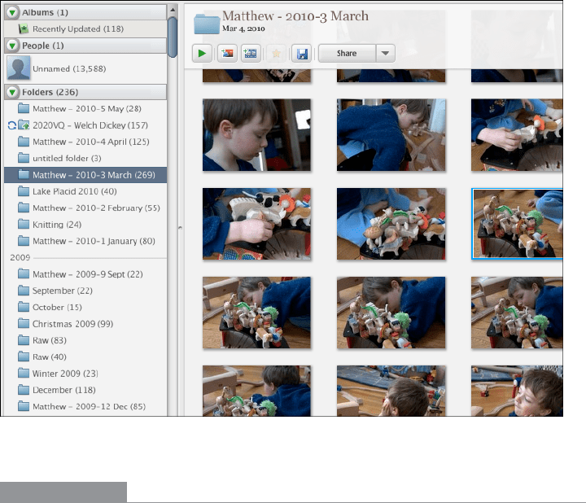Collapse the People section
Screen dimensions: 586x503
click(12, 46)
